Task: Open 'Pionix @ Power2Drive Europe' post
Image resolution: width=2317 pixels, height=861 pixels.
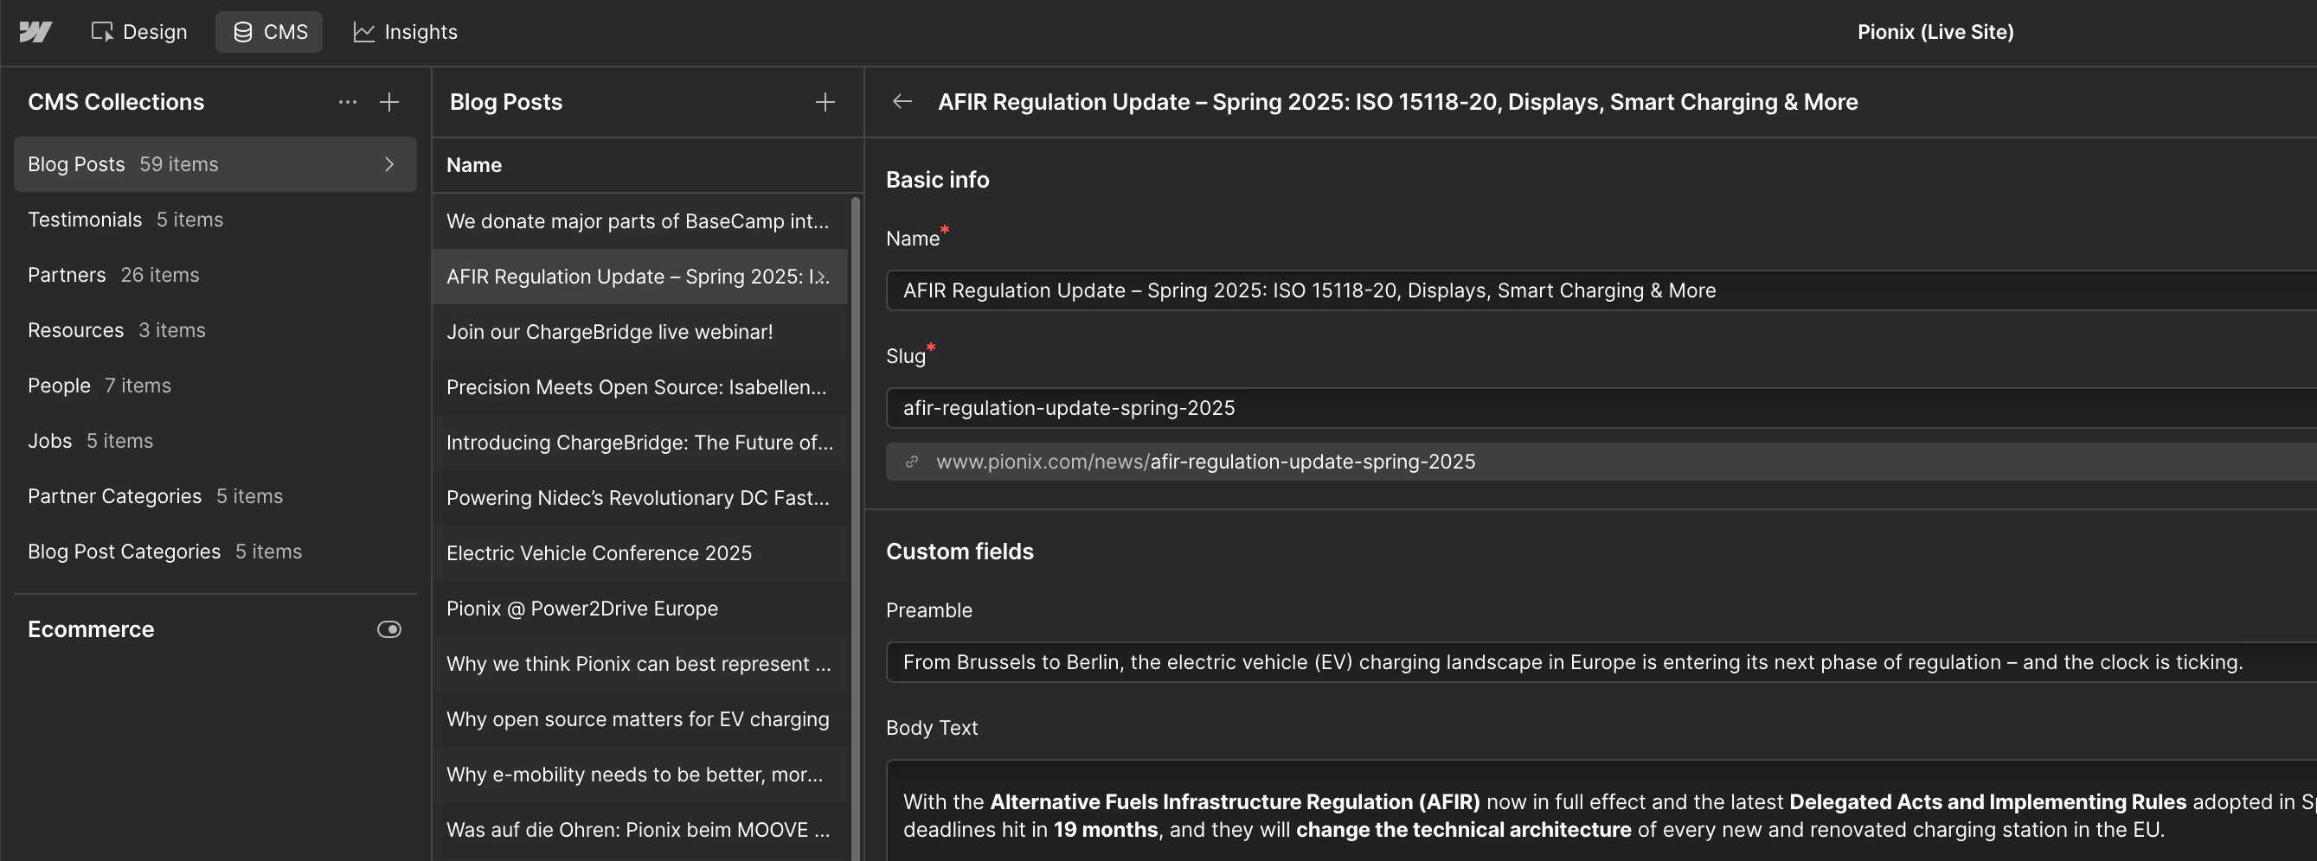Action: pyautogui.click(x=640, y=609)
